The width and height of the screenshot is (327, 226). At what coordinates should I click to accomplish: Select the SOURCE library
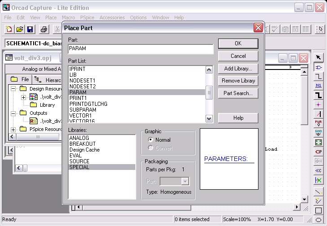(x=102, y=161)
